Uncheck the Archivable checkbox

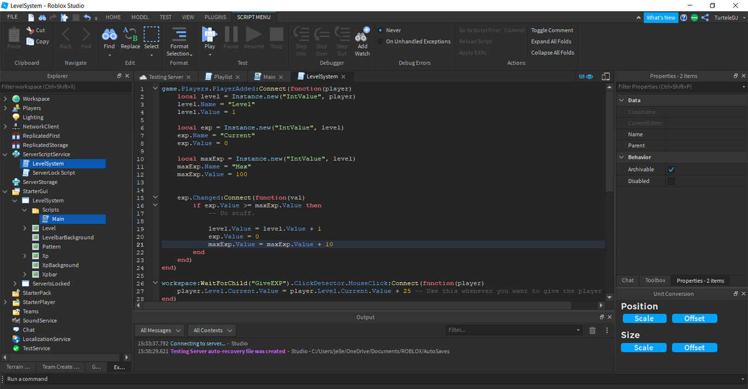671,170
